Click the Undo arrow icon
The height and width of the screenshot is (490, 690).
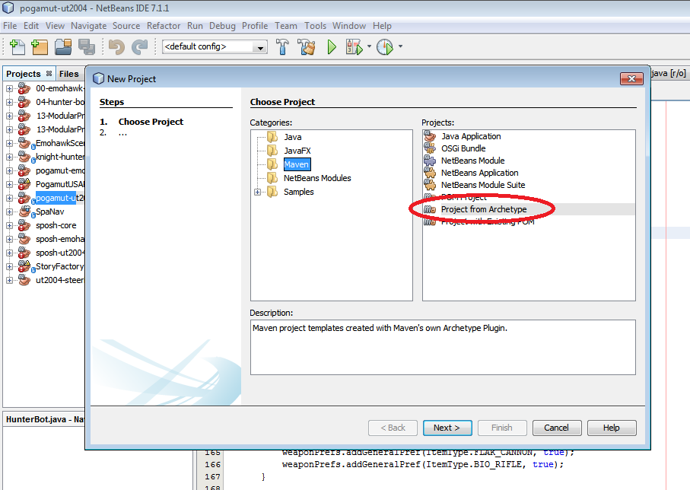click(116, 46)
